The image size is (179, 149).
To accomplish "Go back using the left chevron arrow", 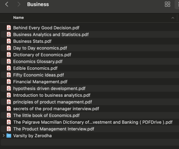I will 7,4.
